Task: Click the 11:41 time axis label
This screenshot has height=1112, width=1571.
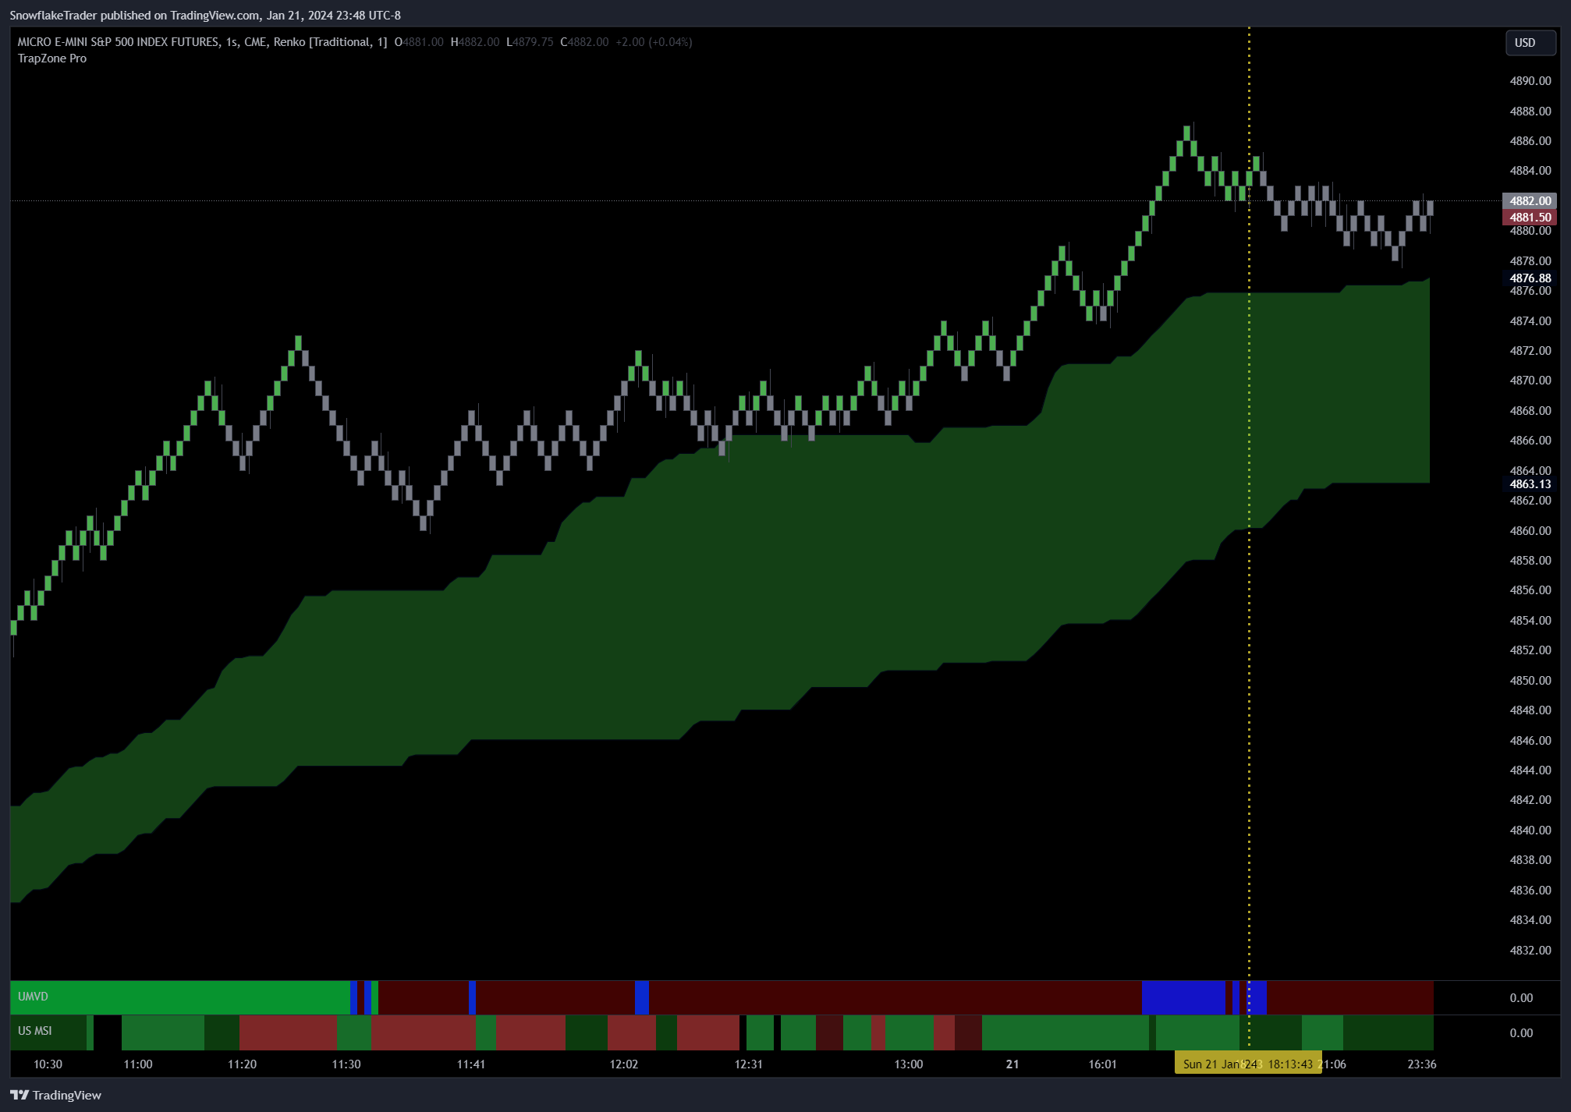Action: [x=471, y=1064]
